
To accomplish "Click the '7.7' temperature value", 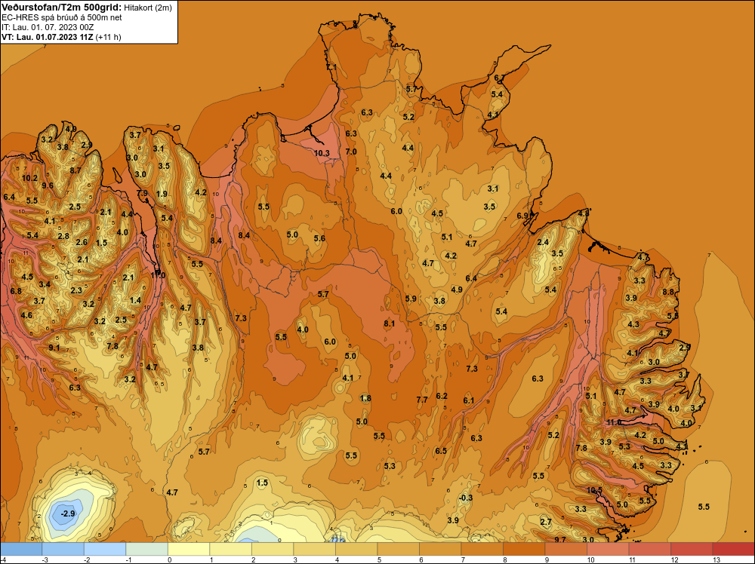I will click(422, 400).
